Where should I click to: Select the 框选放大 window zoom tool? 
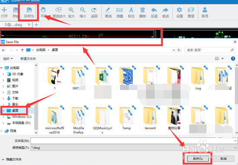pos(59,13)
